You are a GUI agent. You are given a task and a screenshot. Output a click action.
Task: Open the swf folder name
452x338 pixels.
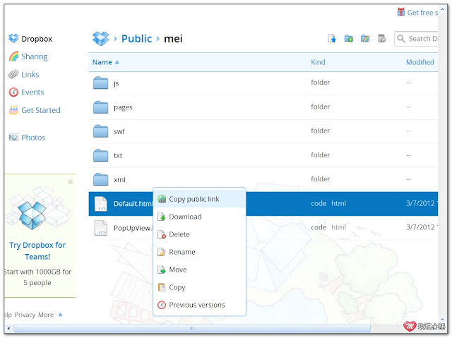click(119, 131)
